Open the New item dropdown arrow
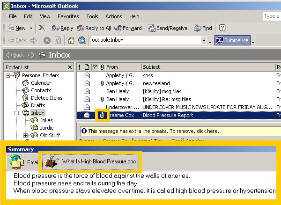The image size is (281, 205). [x=31, y=28]
